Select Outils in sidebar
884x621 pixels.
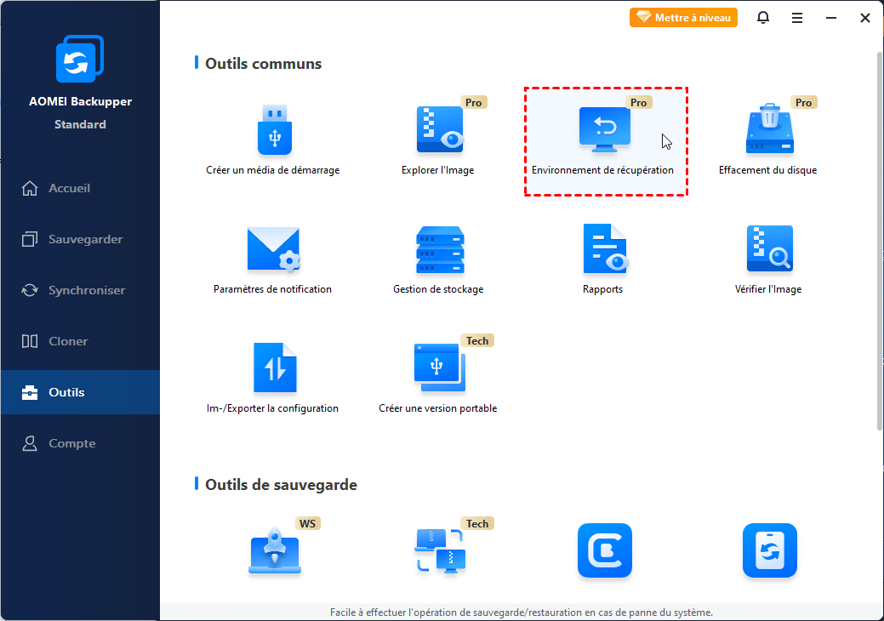click(x=80, y=392)
